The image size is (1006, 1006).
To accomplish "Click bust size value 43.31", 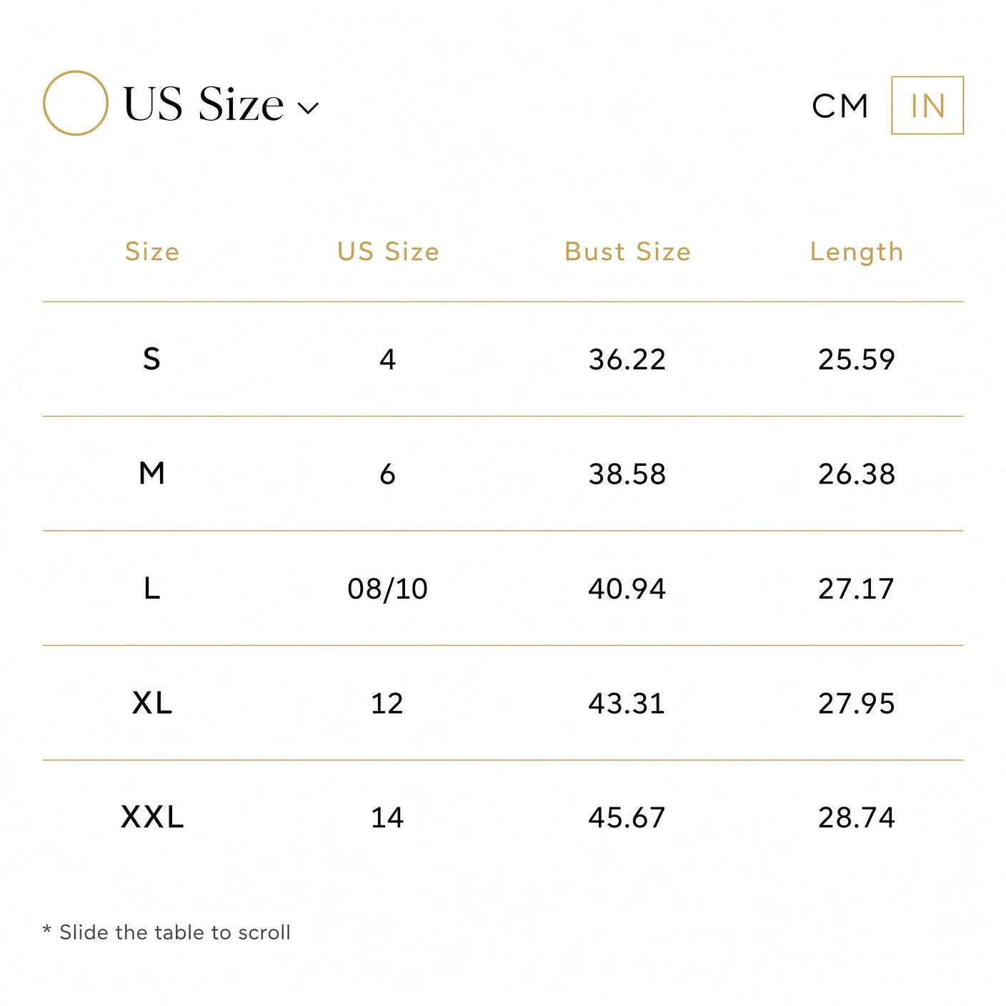I will coord(627,704).
